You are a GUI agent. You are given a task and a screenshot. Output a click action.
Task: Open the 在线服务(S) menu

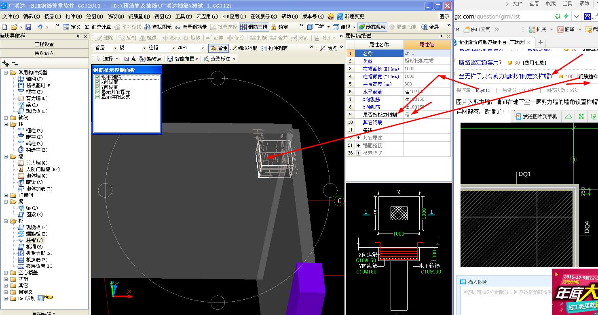coord(264,17)
